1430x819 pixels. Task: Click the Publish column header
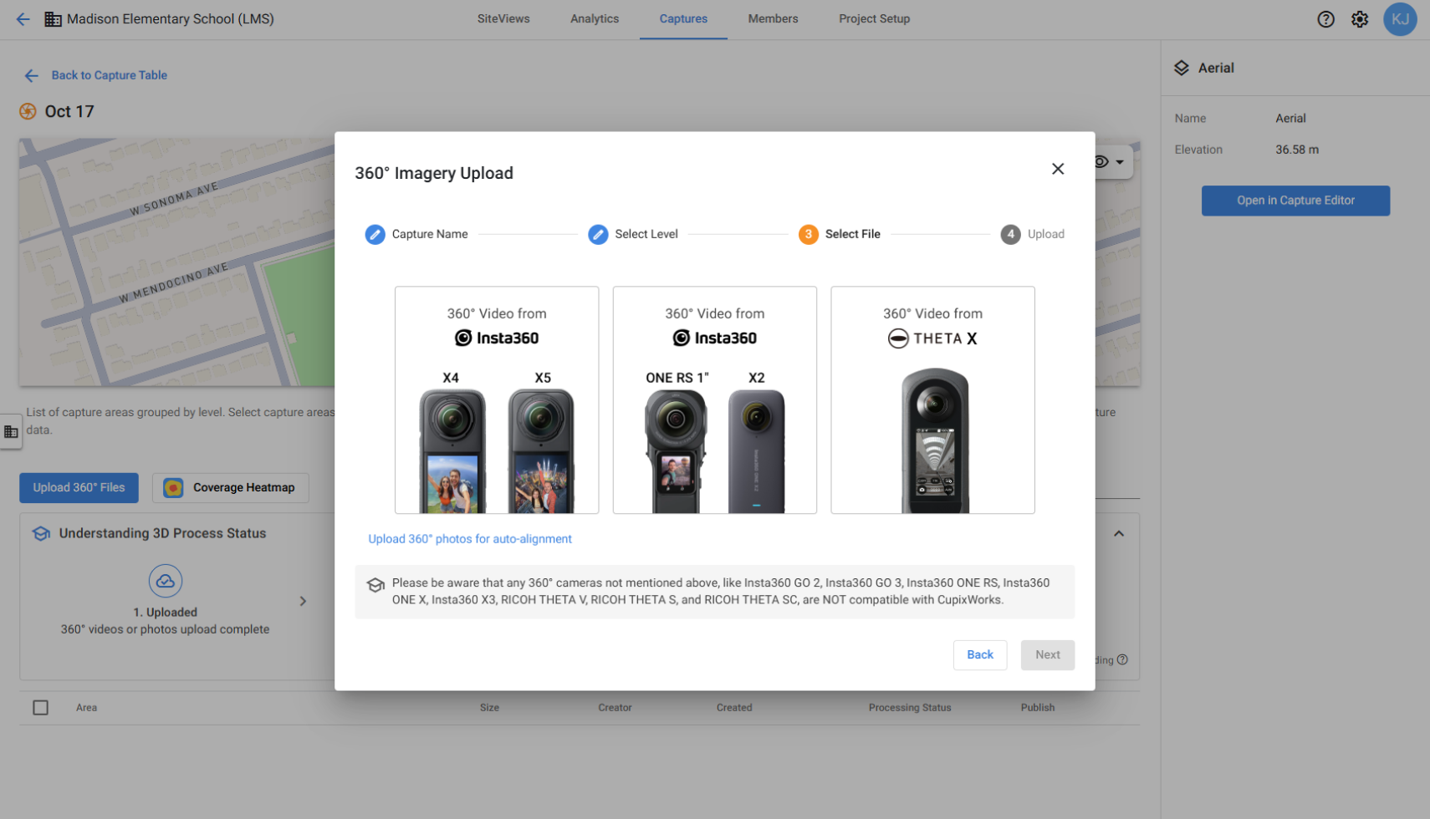click(x=1038, y=708)
